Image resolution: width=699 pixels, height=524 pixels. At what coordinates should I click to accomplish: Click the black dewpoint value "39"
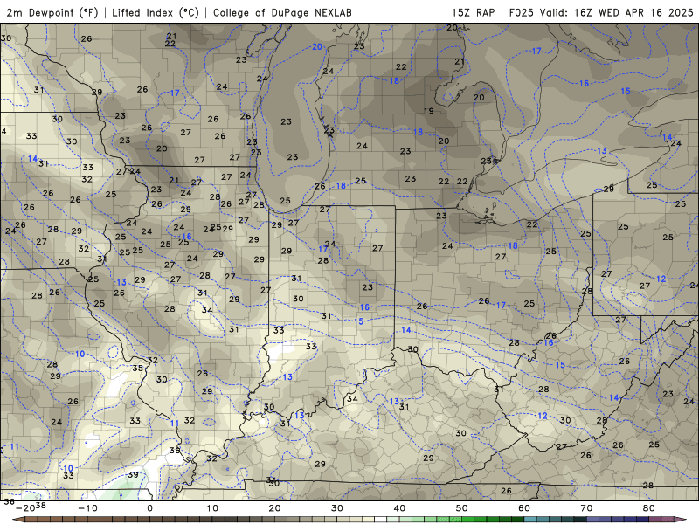coord(133,474)
